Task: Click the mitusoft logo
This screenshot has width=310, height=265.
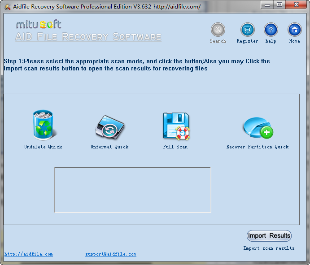Action: tap(39, 24)
